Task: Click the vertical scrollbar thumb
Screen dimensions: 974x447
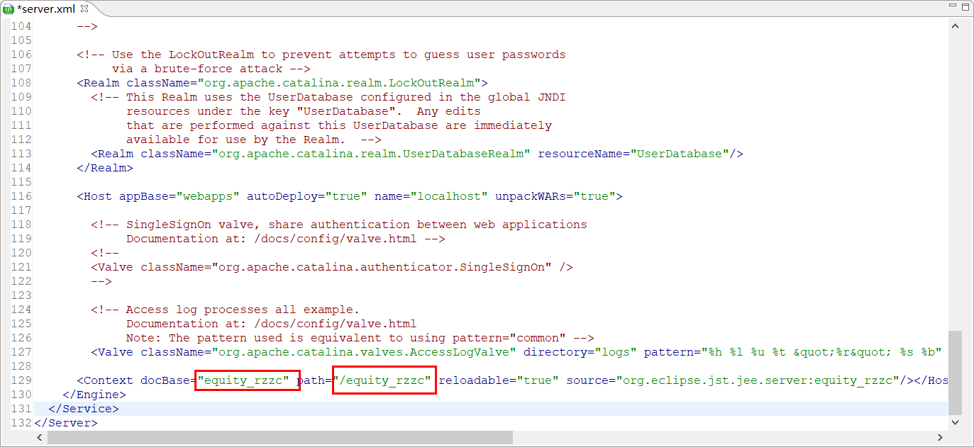Action: [955, 372]
